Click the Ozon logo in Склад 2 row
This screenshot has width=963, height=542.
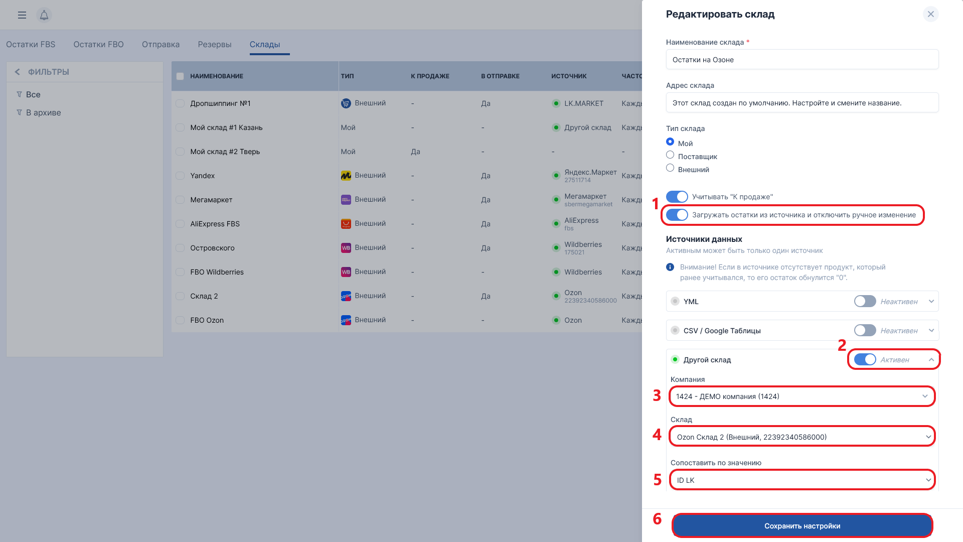click(346, 296)
